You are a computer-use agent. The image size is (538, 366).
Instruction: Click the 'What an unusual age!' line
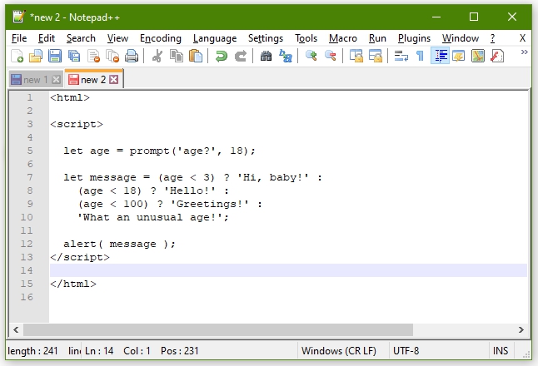coord(153,217)
